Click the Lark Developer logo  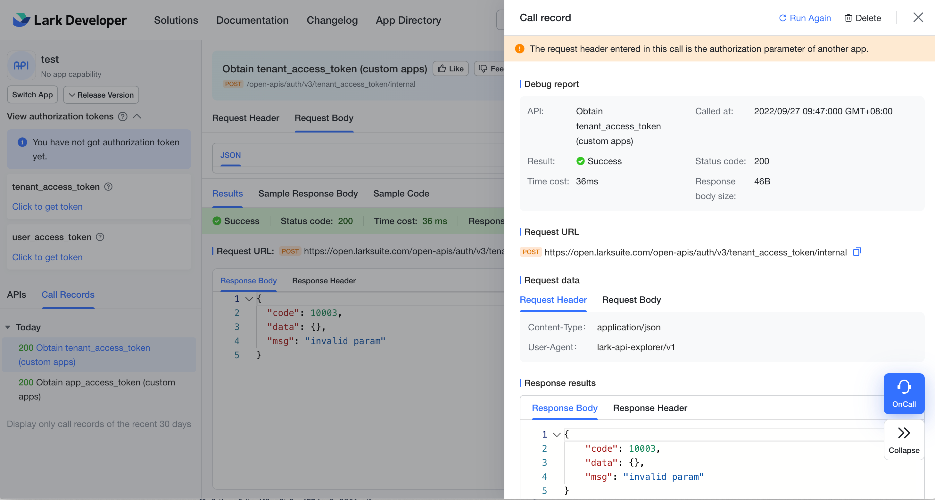(21, 20)
